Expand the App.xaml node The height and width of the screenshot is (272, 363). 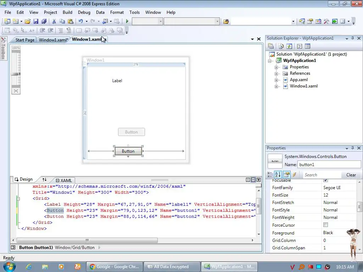(x=276, y=80)
